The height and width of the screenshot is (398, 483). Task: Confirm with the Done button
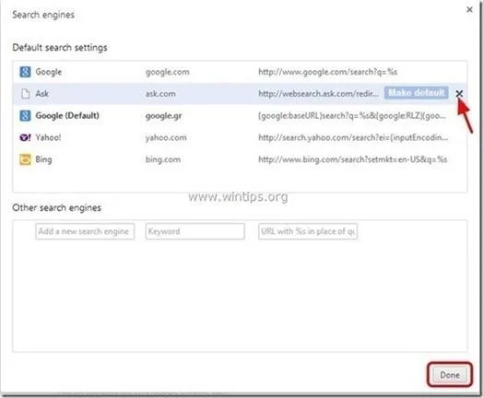[450, 375]
